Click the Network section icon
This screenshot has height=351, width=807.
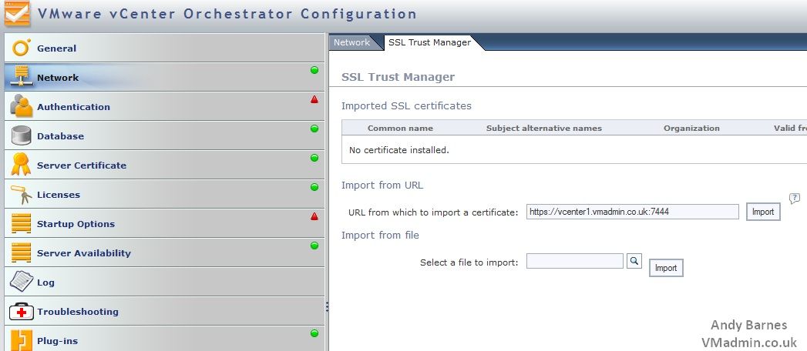(x=21, y=78)
